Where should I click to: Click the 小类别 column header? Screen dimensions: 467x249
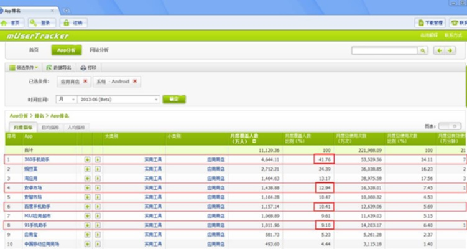[x=174, y=136]
